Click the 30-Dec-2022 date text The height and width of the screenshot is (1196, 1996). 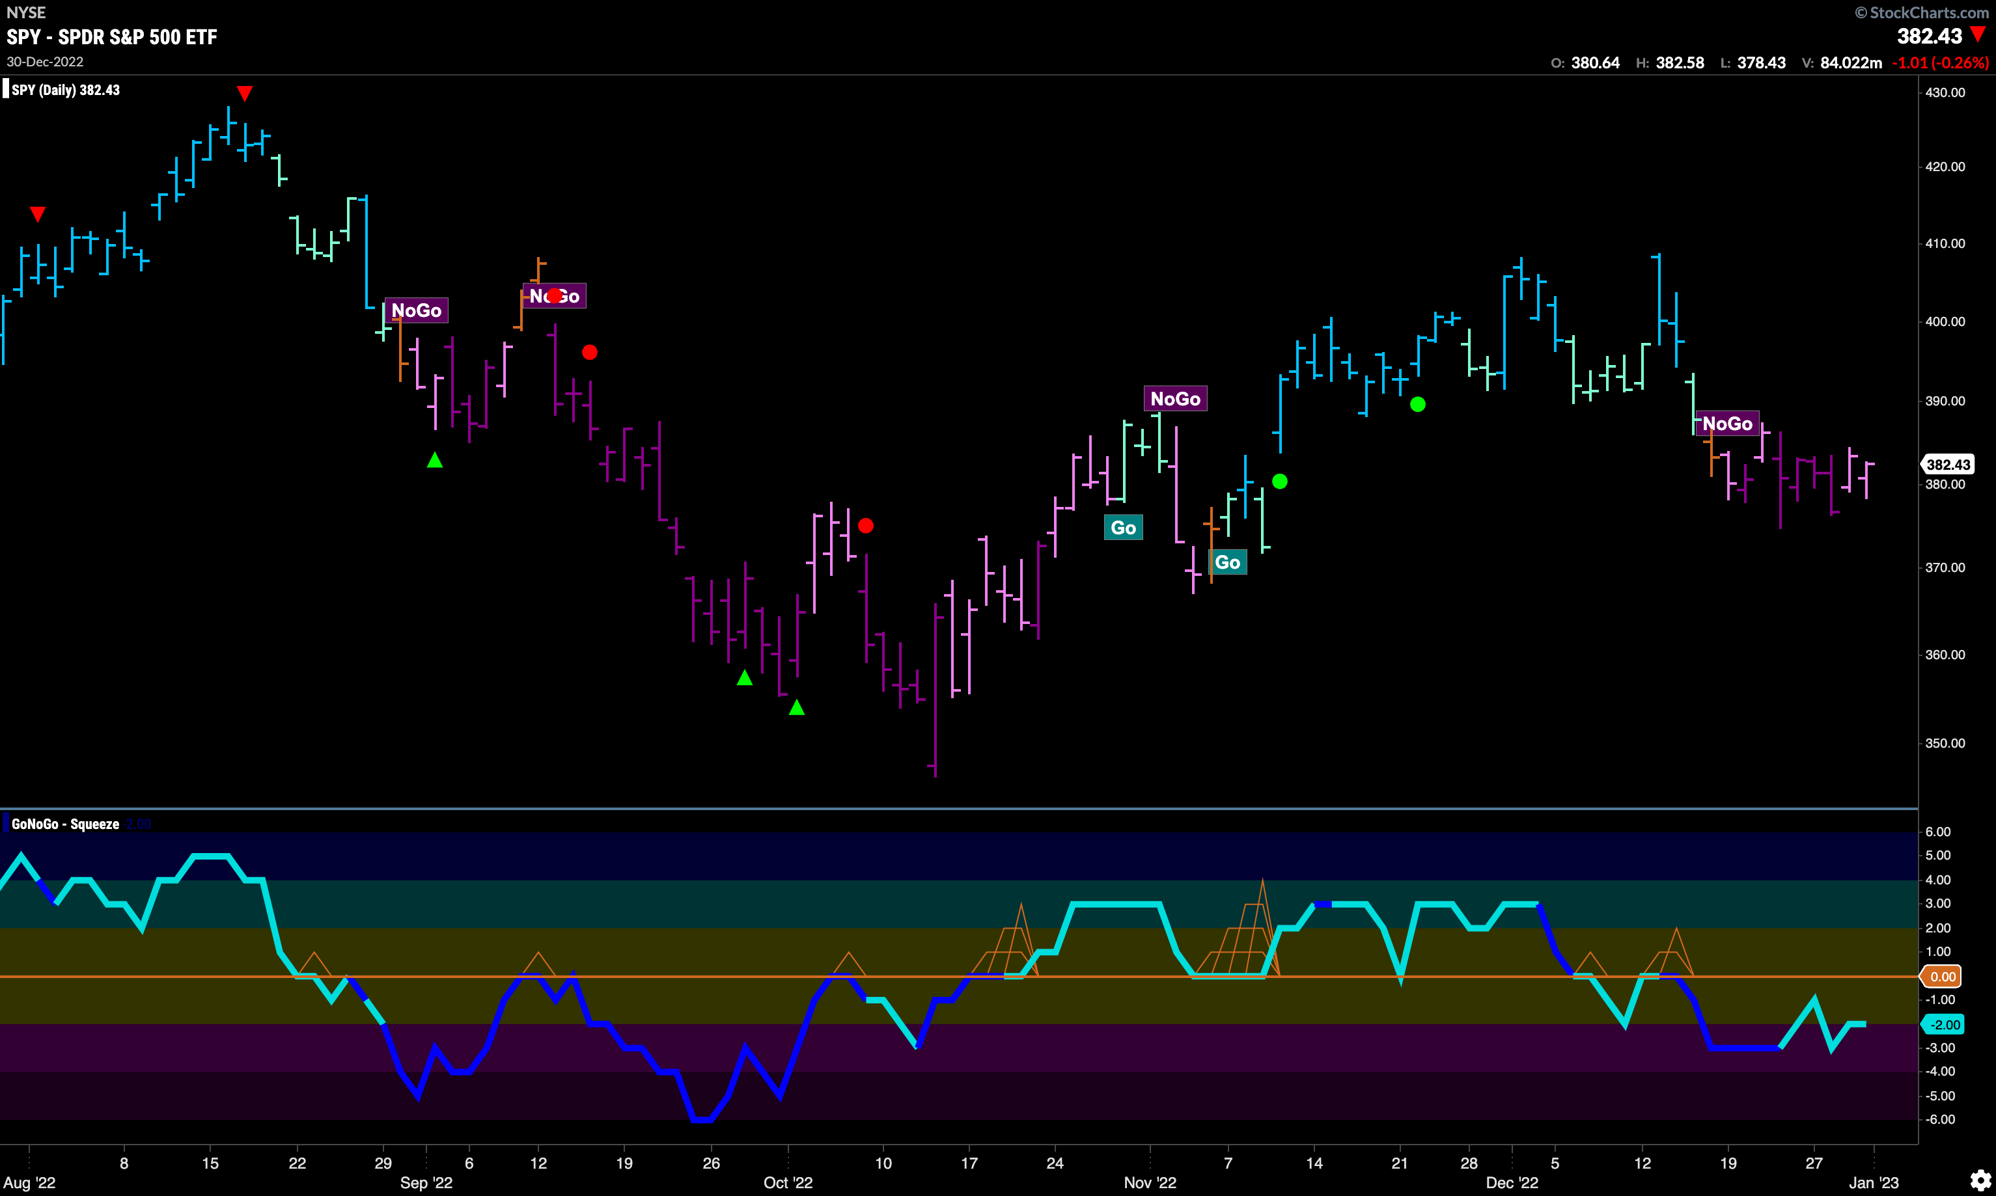point(45,62)
